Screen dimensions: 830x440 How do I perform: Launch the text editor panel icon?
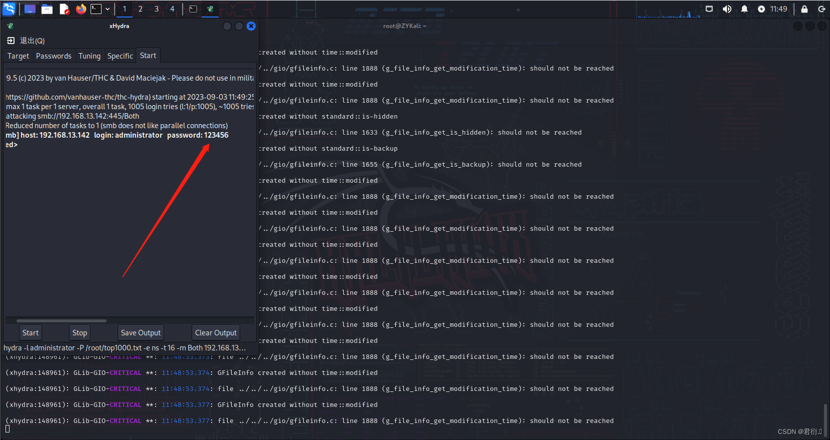click(64, 9)
